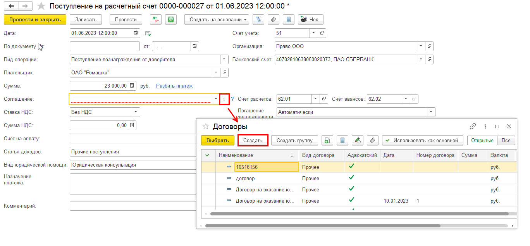Select the contract row named 16516156
The image size is (530, 246).
coord(266,167)
